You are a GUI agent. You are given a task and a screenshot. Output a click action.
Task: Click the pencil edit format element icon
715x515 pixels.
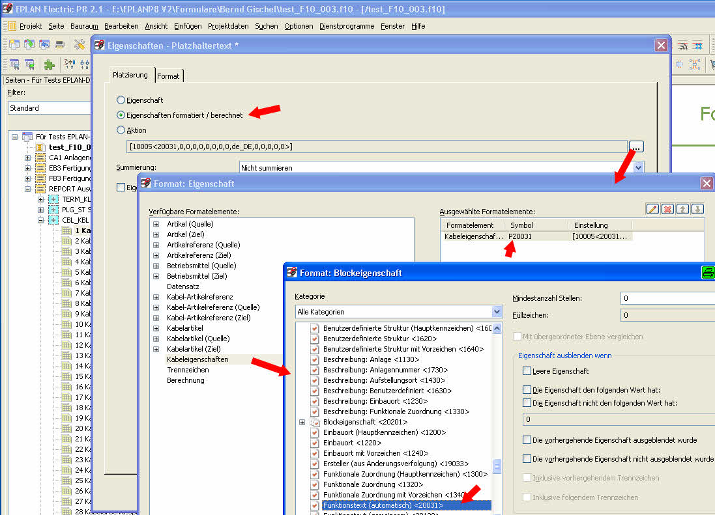tap(652, 209)
